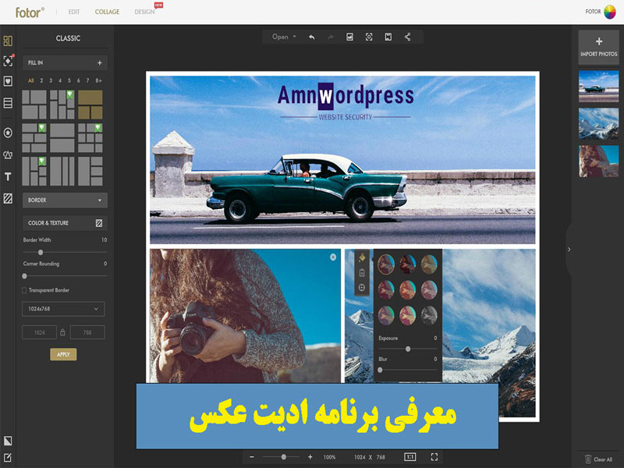Click the fullscreen icon in bottom bar
624x468 pixels.
point(434,457)
